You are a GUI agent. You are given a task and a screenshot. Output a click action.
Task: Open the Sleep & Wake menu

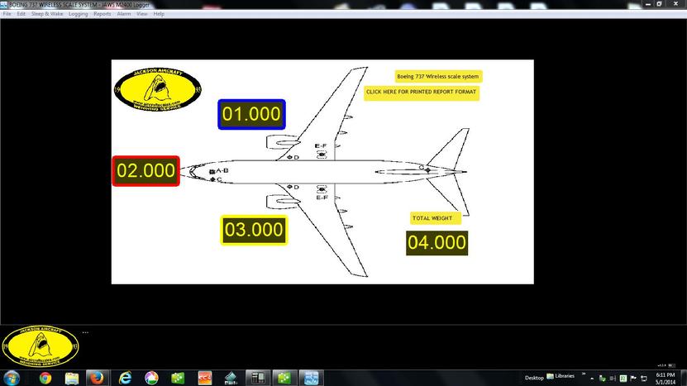pyautogui.click(x=47, y=14)
